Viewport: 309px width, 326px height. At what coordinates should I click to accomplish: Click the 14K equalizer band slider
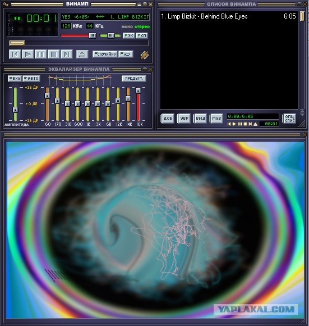click(128, 104)
